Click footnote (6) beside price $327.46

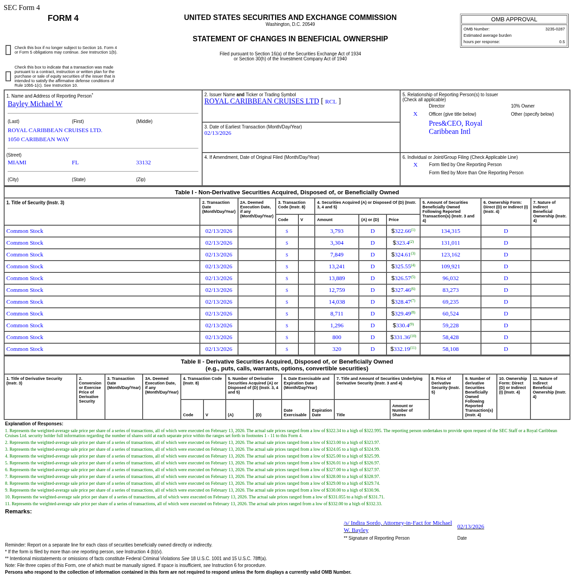coord(413,289)
